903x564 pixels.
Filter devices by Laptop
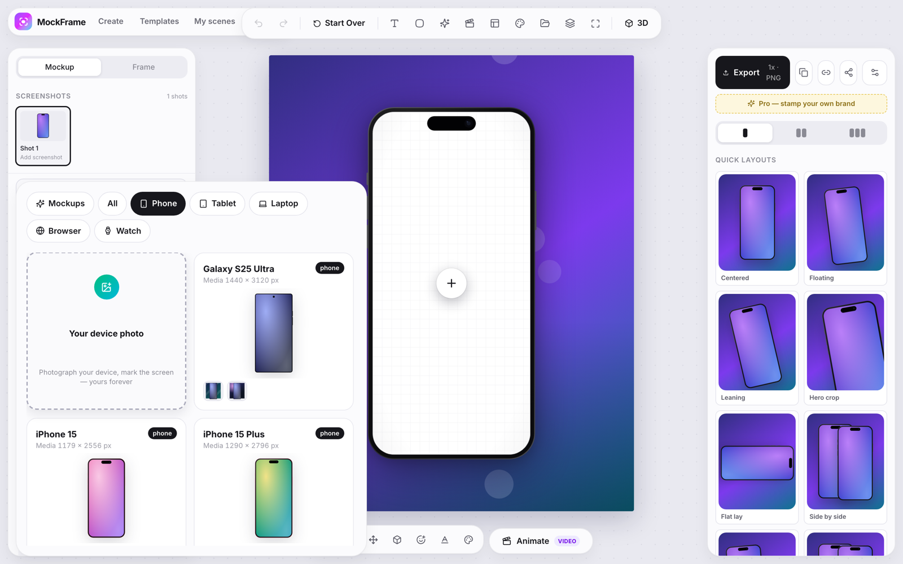(x=278, y=204)
